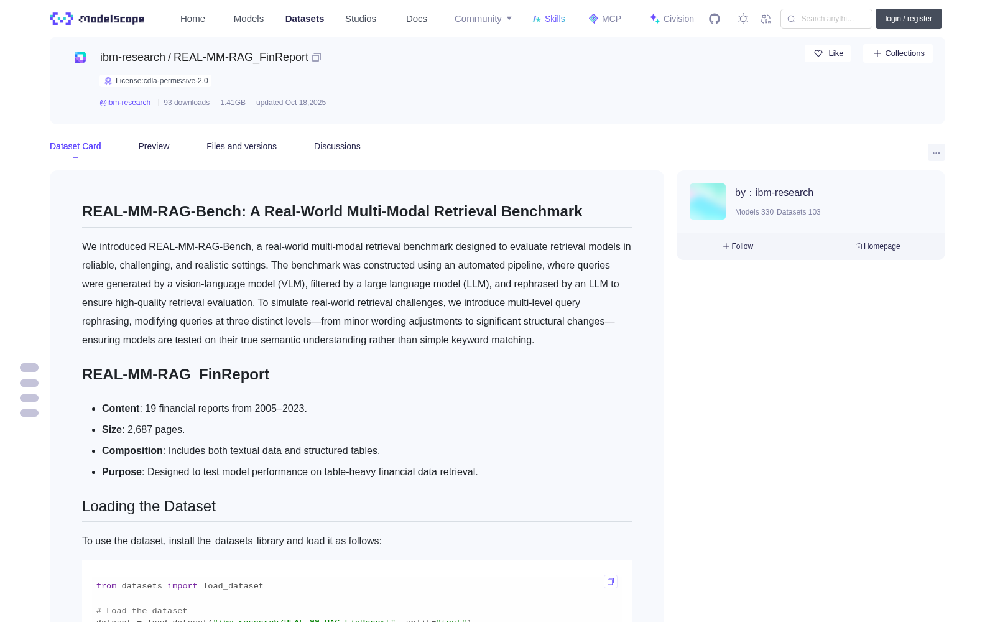Screen dimensions: 995x622
Task: Jump to first section via outline marker
Action: pos(29,368)
